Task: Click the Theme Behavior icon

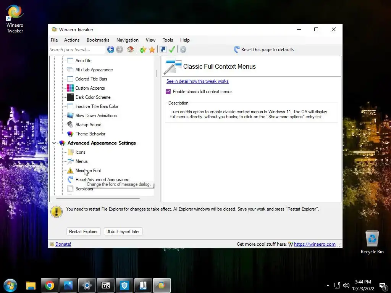Action: [x=70, y=134]
